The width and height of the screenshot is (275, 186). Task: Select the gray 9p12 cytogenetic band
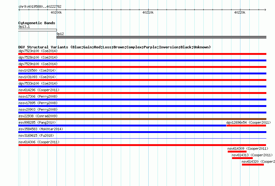tap(161, 37)
